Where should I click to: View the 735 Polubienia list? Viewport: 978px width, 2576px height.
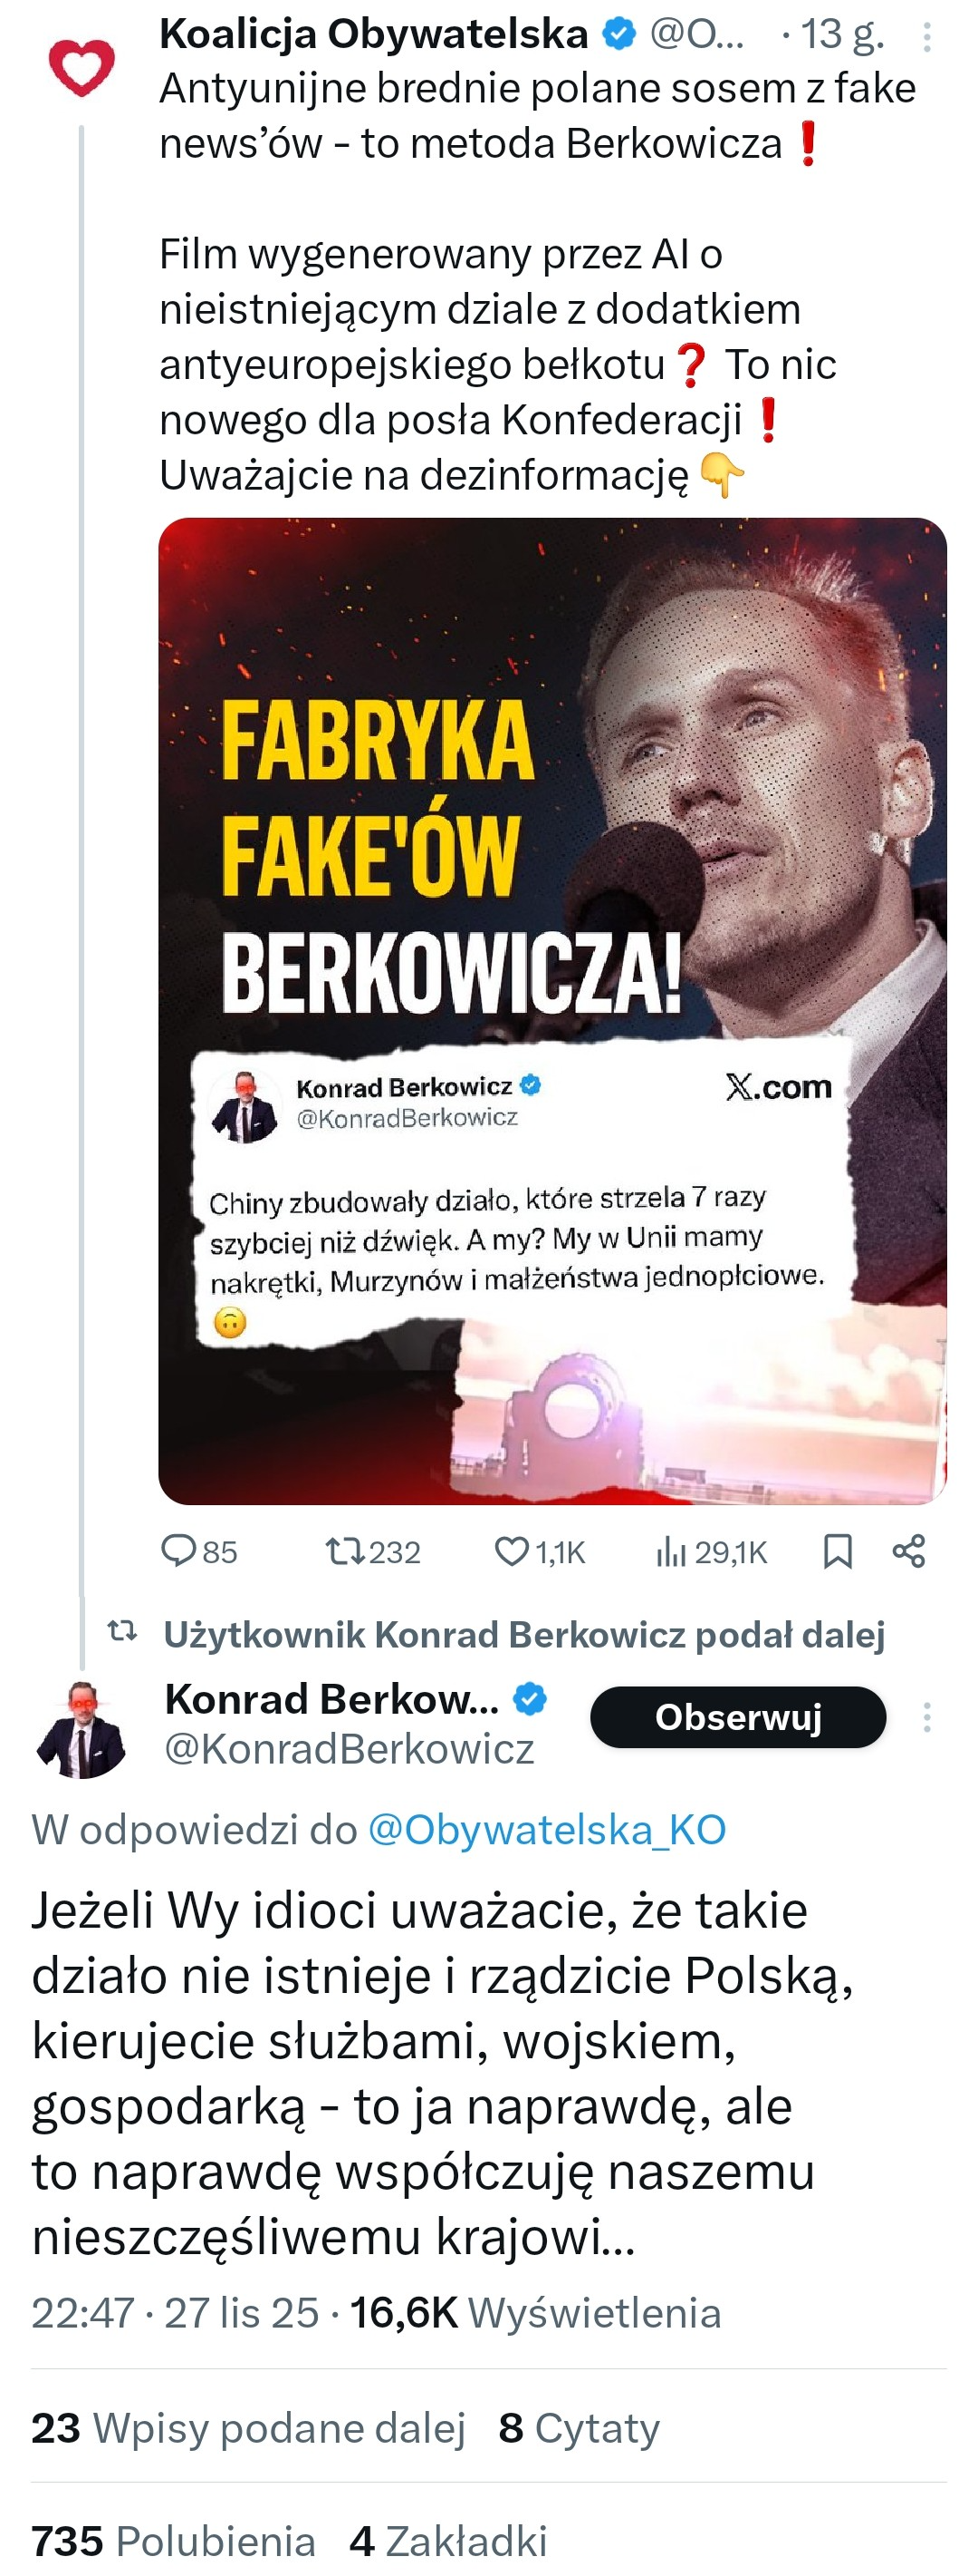click(173, 2540)
